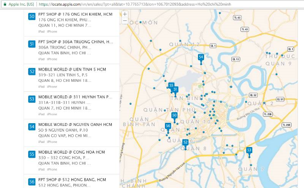Click map pin 53 in Quan 7
This screenshot has height=188, width=304.
(x=249, y=150)
